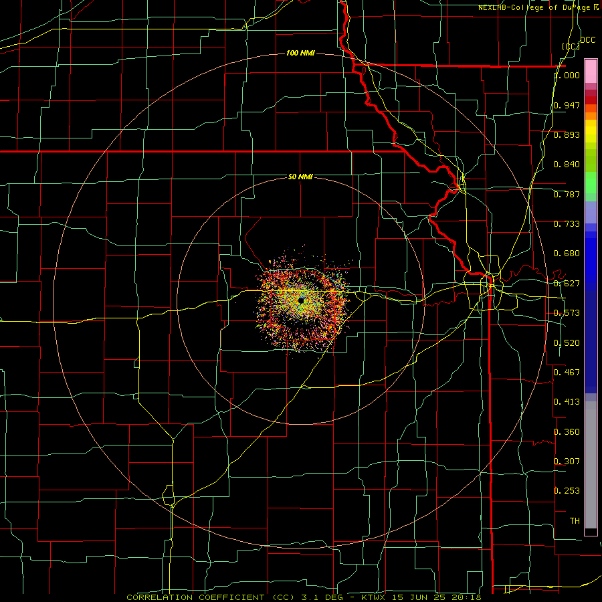Click the TH threshold label at scale bottom

tap(575, 521)
